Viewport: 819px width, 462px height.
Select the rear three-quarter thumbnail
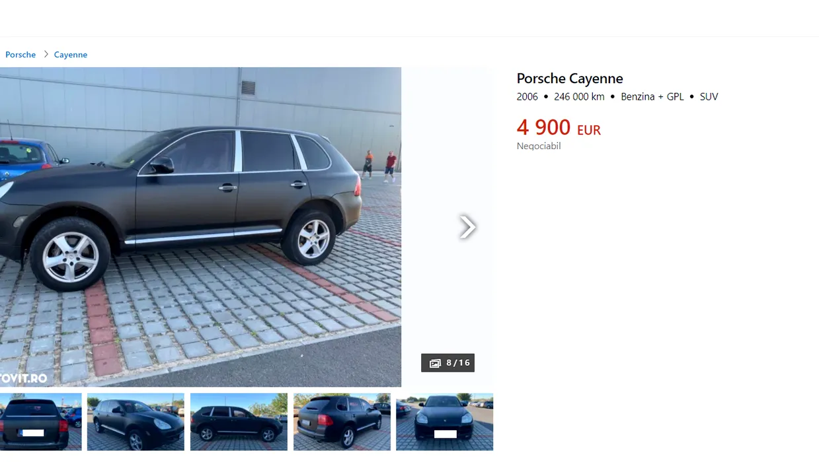pos(342,422)
